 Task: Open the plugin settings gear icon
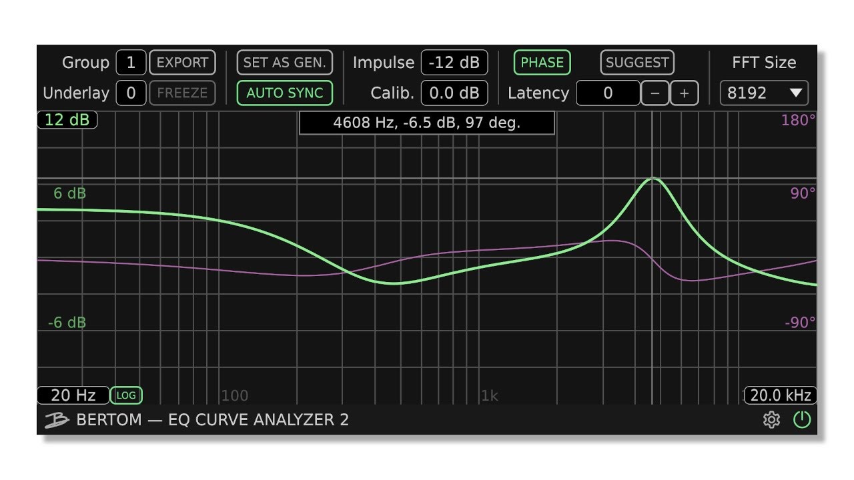coord(773,419)
